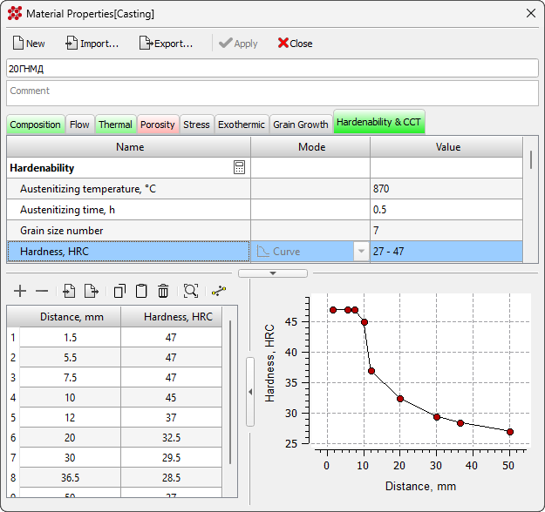Click the import table data icon
This screenshot has height=512, width=545.
70,291
